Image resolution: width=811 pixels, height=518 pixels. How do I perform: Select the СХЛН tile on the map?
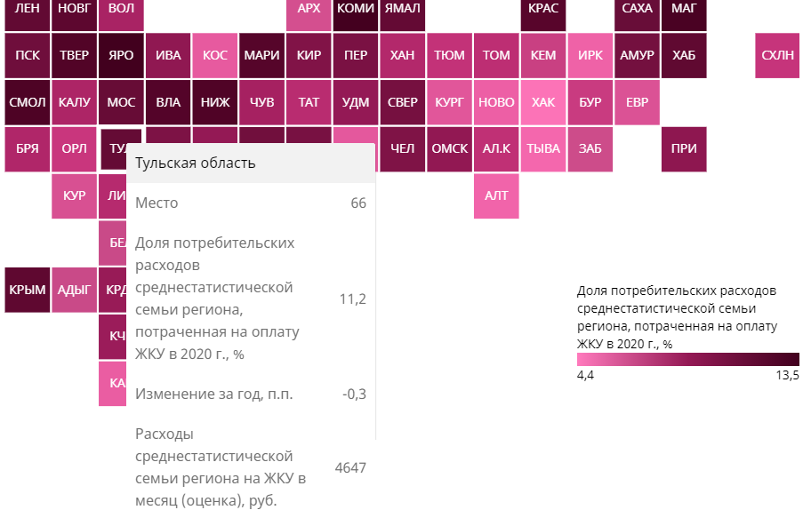pos(778,55)
